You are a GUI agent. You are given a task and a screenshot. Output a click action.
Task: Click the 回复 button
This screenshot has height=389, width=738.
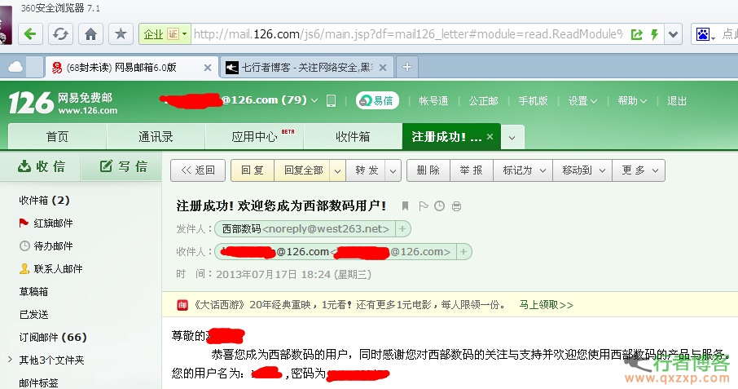click(x=253, y=170)
